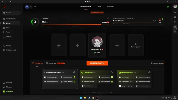Open Steam from the taskbar
The image size is (178, 100).
(89, 98)
